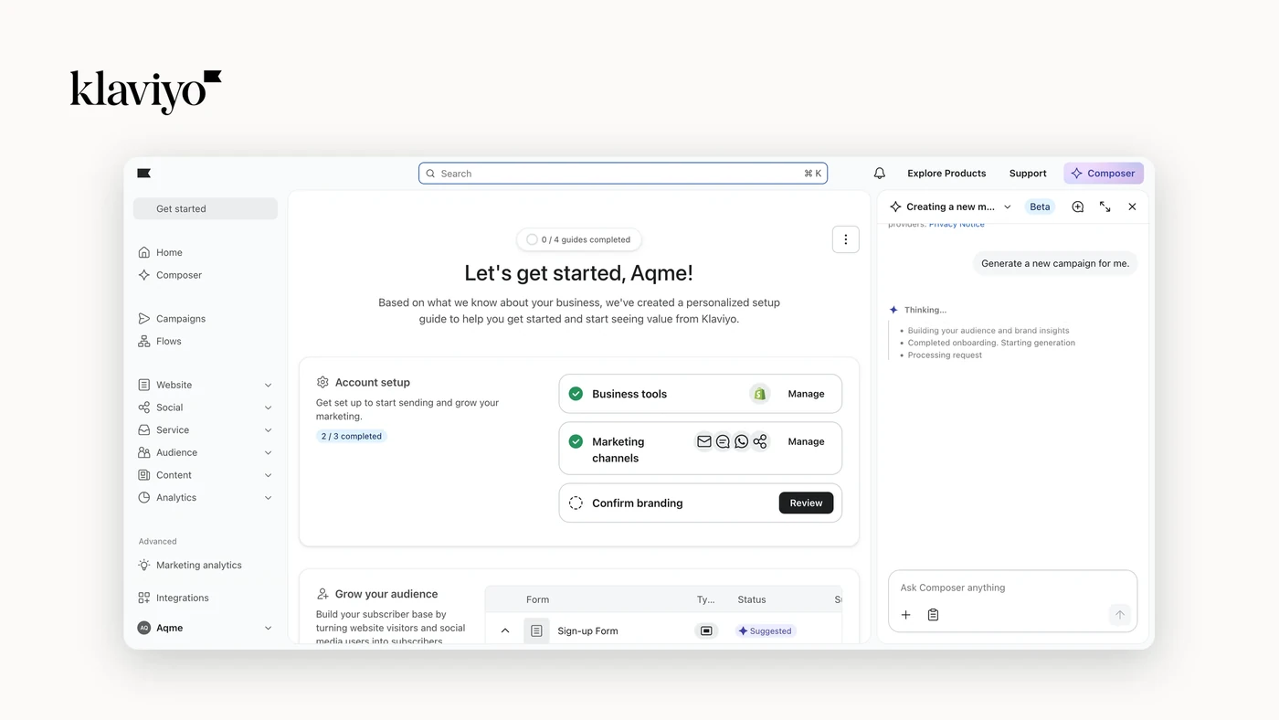Click the 'Advanced' sidebar section label
This screenshot has height=720, width=1279.
coord(158,541)
